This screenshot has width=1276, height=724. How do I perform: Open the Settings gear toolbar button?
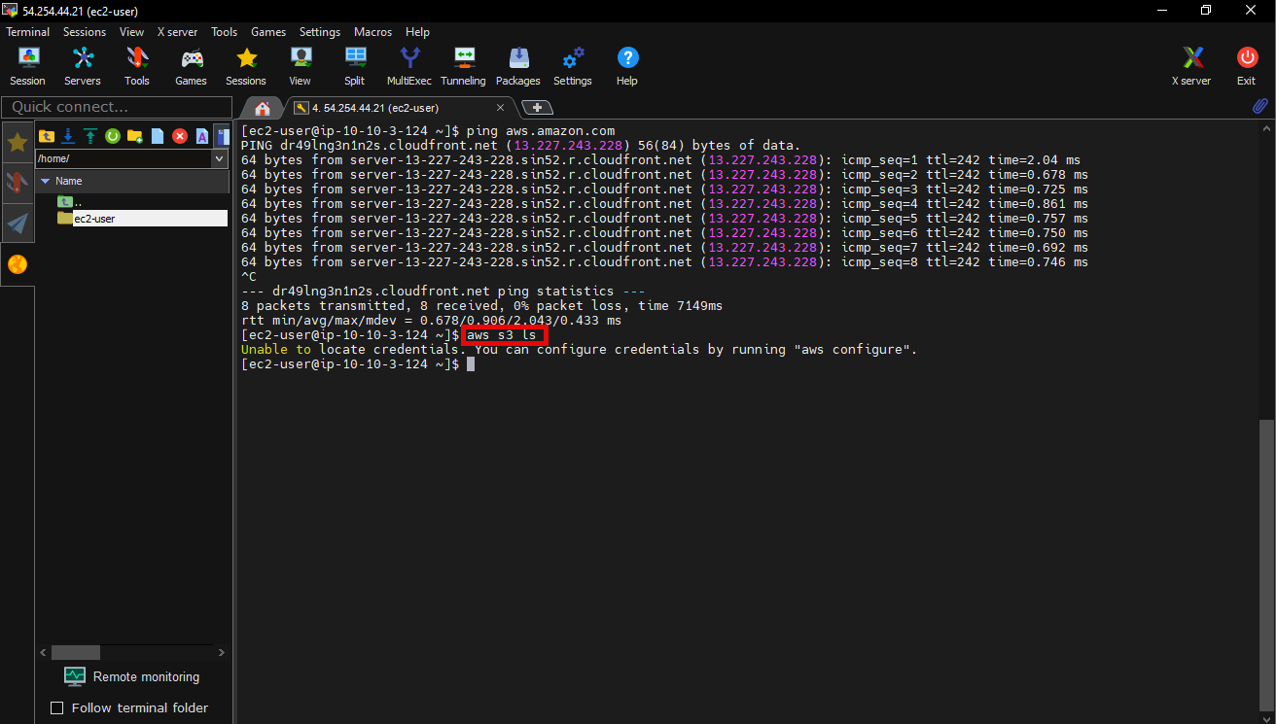[573, 66]
